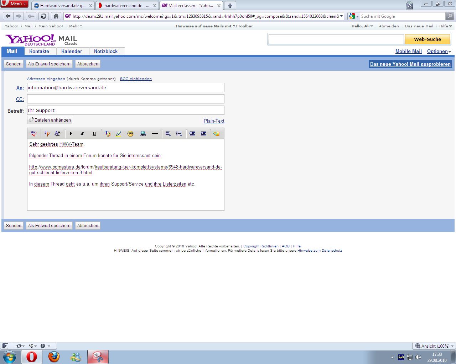This screenshot has height=364, width=456.
Task: Open Windows Live Messenger from taskbar
Action: click(x=76, y=357)
